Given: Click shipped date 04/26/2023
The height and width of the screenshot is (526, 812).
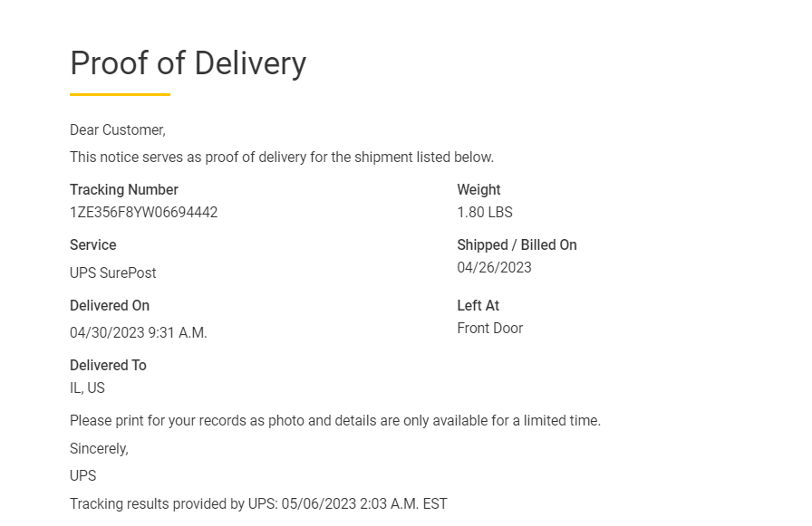Looking at the screenshot, I should 494,268.
